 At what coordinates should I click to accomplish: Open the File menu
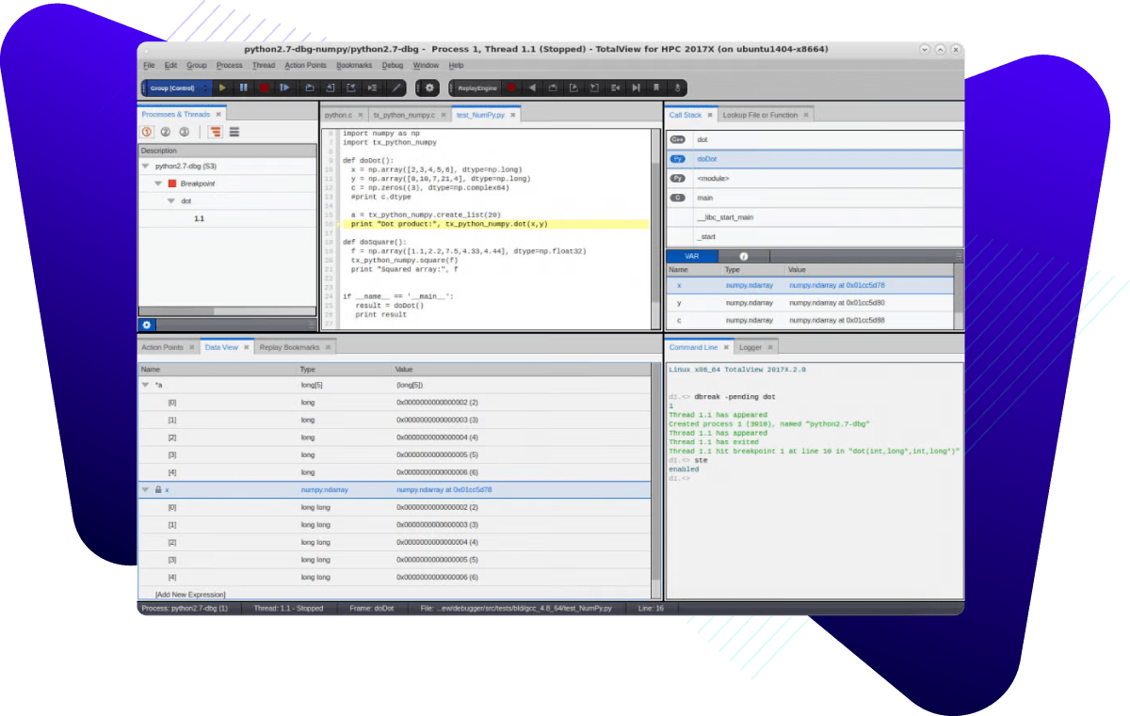[x=149, y=66]
